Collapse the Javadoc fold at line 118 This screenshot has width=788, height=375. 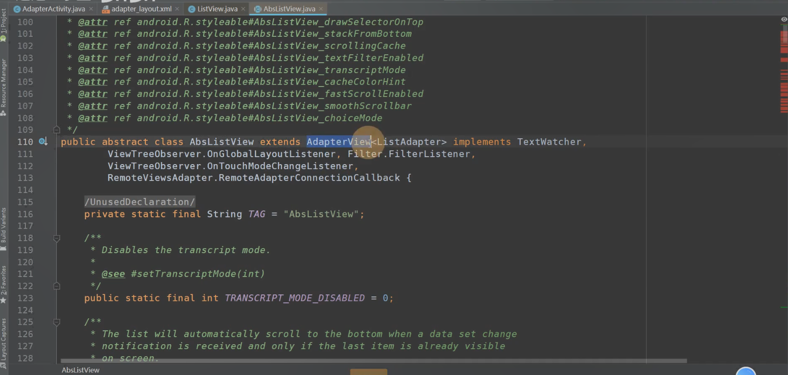point(57,238)
